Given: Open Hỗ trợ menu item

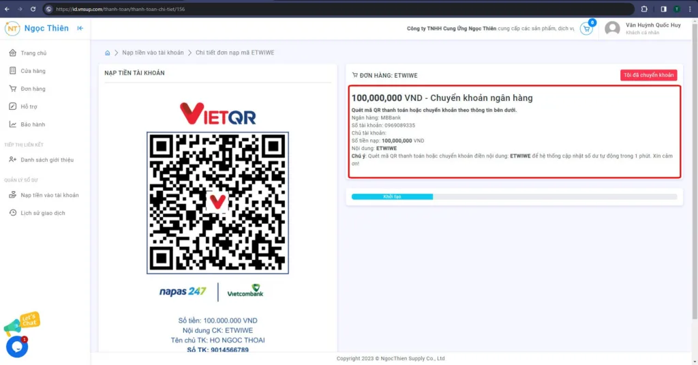Looking at the screenshot, I should pos(29,106).
